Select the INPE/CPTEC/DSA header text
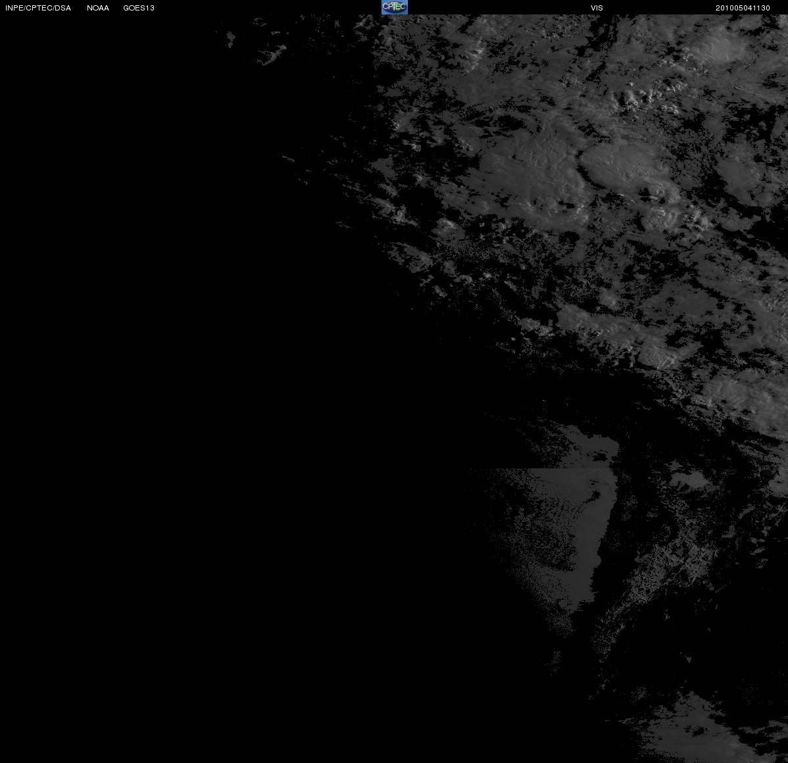This screenshot has height=763, width=788. pyautogui.click(x=38, y=8)
